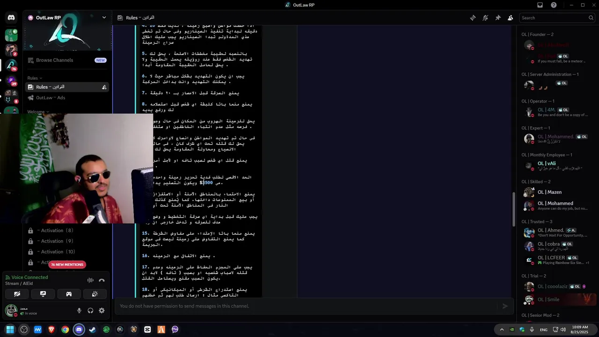The image size is (599, 337).
Task: Open your user avatar status
Action: pyautogui.click(x=11, y=310)
